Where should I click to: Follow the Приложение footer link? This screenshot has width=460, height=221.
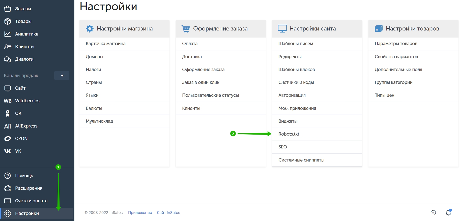pyautogui.click(x=140, y=213)
